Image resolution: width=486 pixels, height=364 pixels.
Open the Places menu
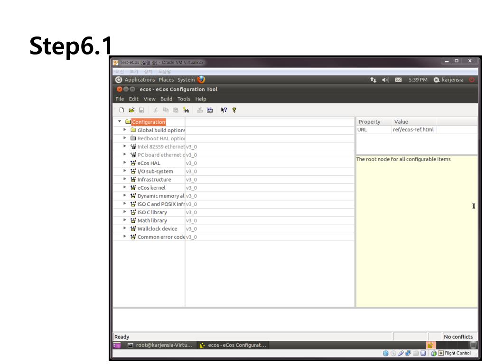point(166,80)
